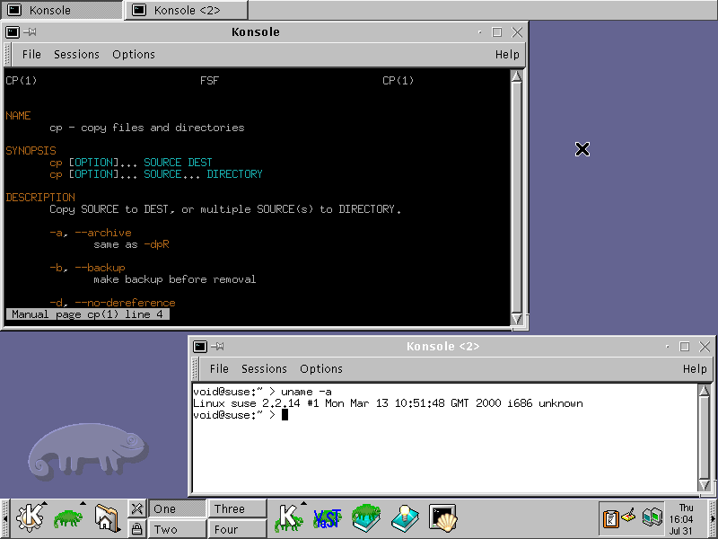Expand arrow above K chameleon launcher
Screen dimensions: 718x539
tap(303, 503)
